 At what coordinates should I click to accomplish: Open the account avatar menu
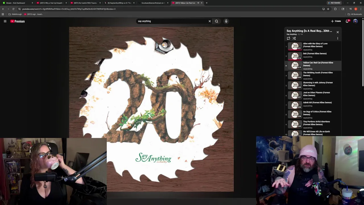tap(355, 21)
